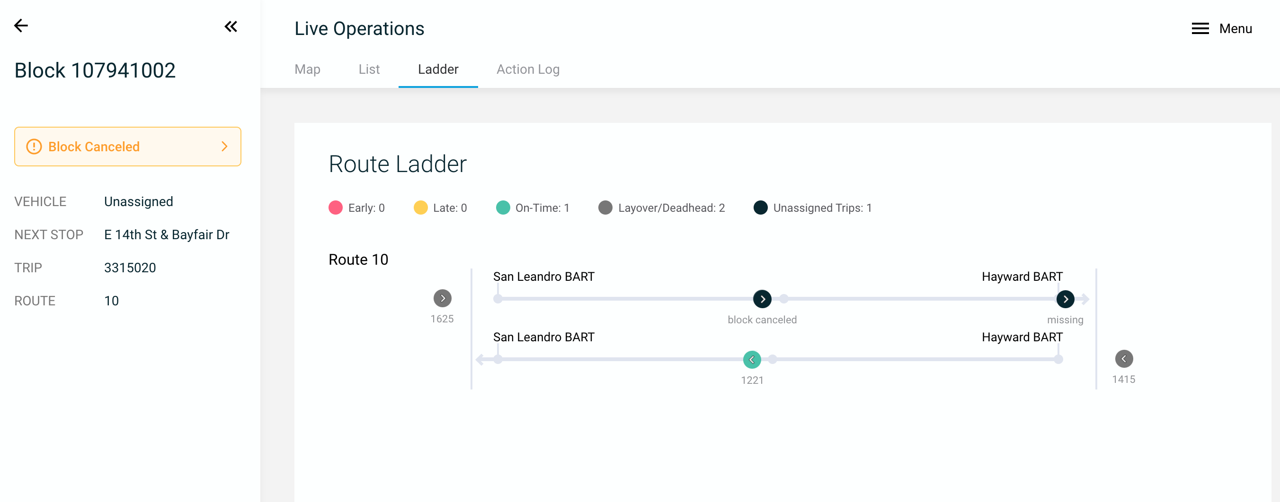The width and height of the screenshot is (1280, 502).
Task: Click the 'Early: 0' legend text
Action: pos(366,208)
